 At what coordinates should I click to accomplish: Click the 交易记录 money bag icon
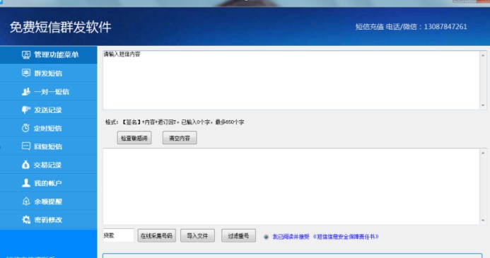[x=26, y=165]
